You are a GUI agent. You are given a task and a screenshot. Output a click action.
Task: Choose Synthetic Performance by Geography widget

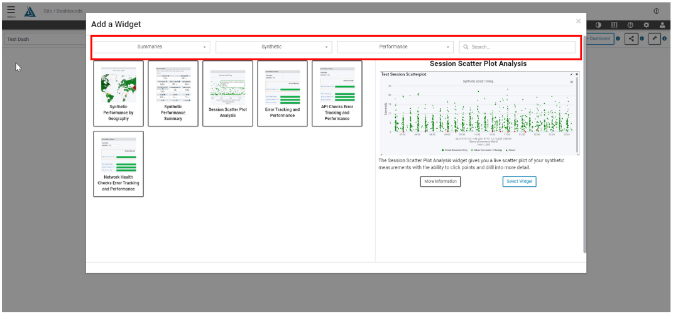click(118, 93)
